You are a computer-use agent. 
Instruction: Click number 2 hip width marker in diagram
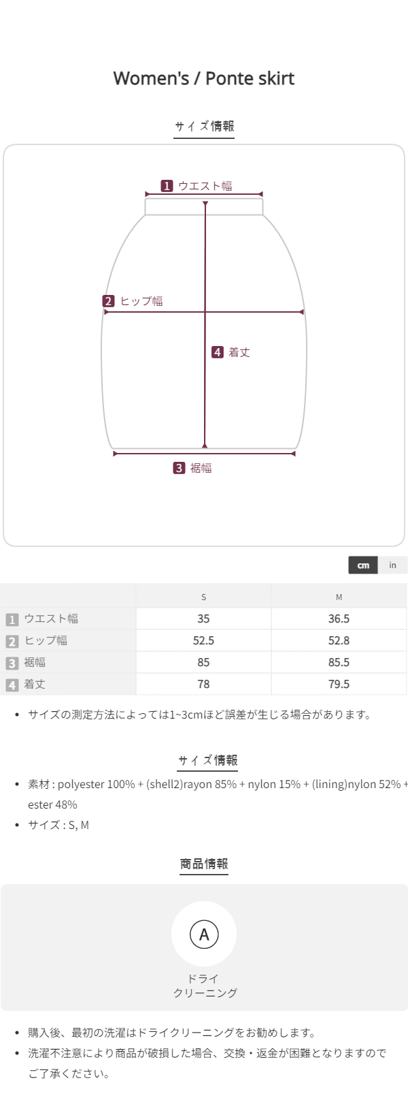(109, 301)
